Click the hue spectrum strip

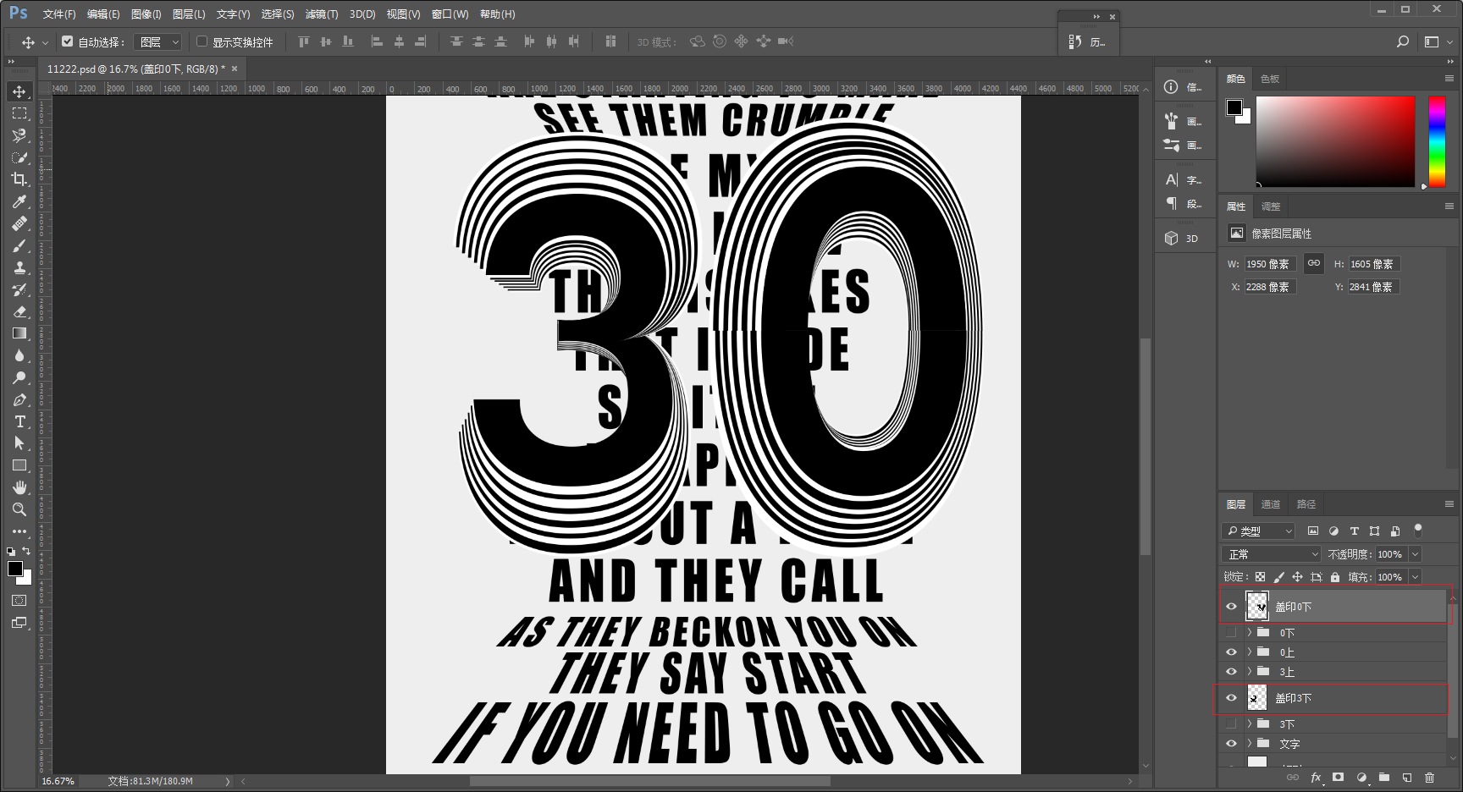(1438, 141)
